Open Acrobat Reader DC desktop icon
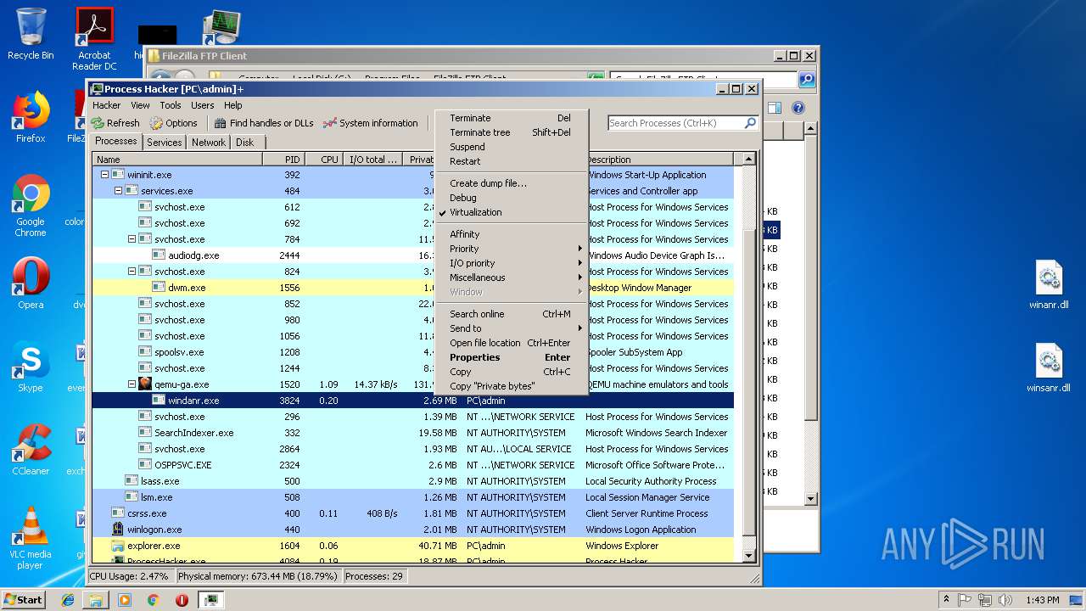 coord(94,39)
